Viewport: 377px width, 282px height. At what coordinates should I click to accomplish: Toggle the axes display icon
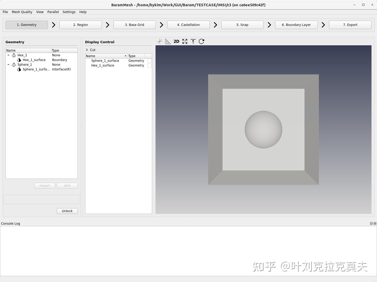159,41
